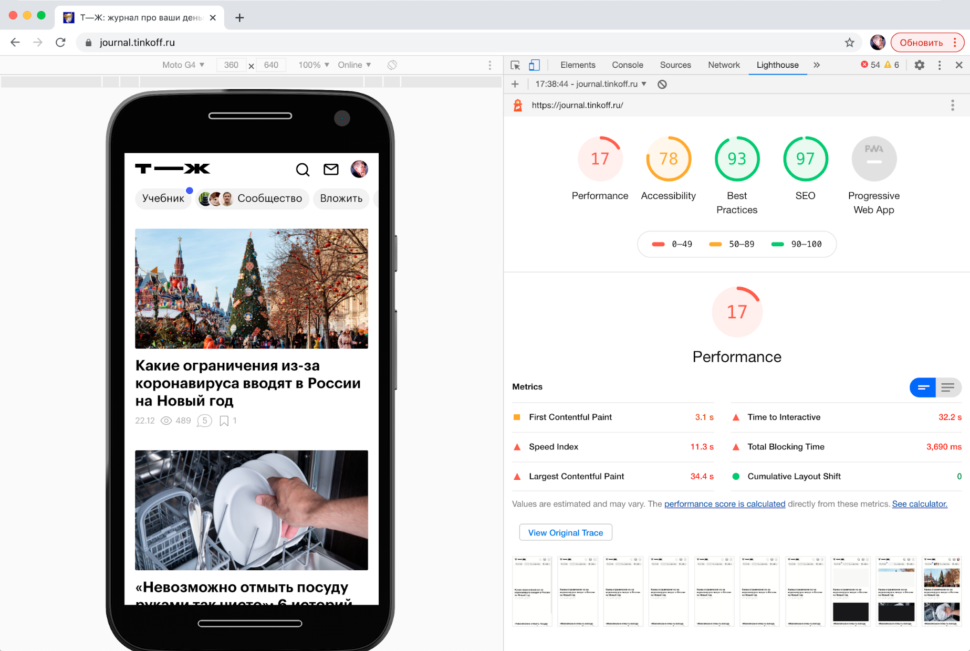The image size is (970, 651).
Task: Open the 100% zoom dropdown
Action: [x=314, y=65]
